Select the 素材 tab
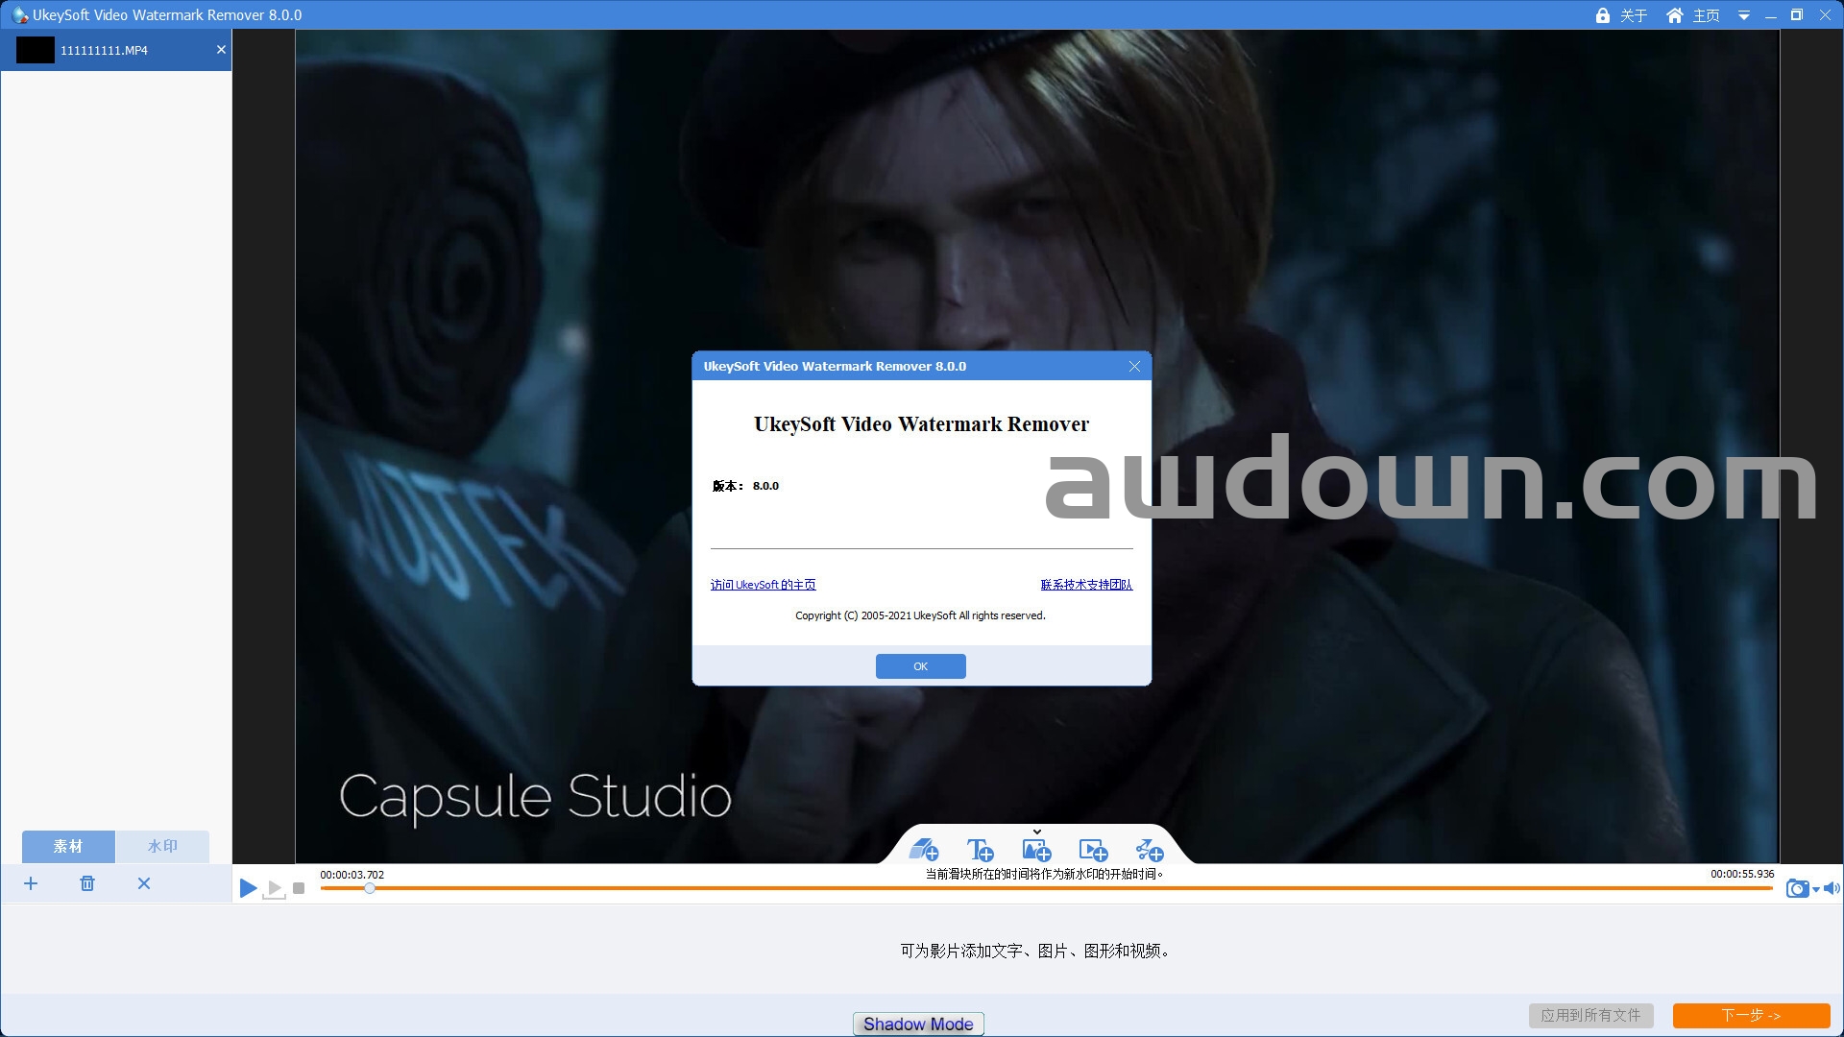Screen dimensions: 1844x1037 (x=68, y=846)
